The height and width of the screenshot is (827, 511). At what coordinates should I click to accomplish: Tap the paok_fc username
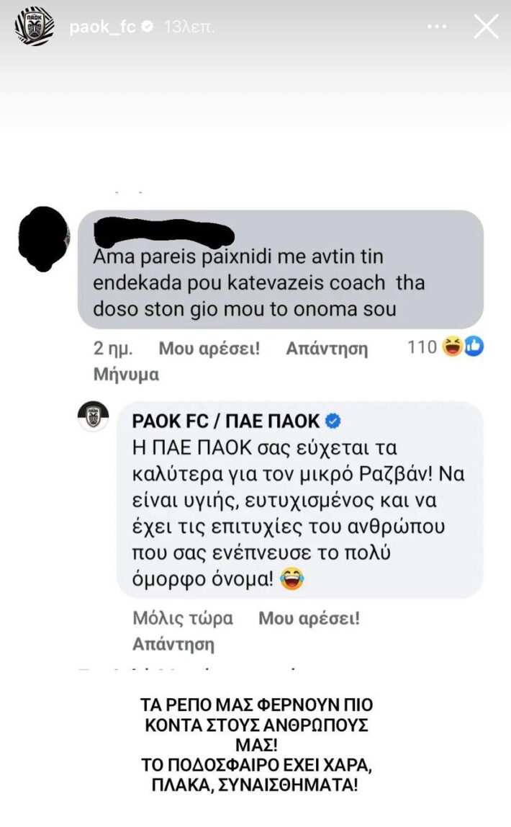[x=103, y=27]
